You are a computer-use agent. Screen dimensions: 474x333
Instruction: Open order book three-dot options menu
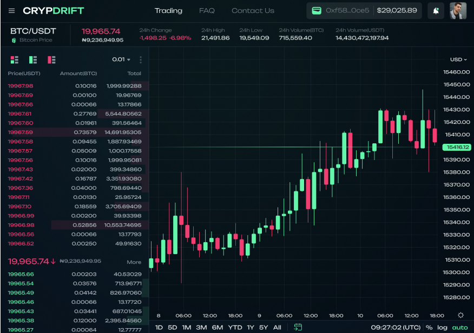(x=141, y=59)
